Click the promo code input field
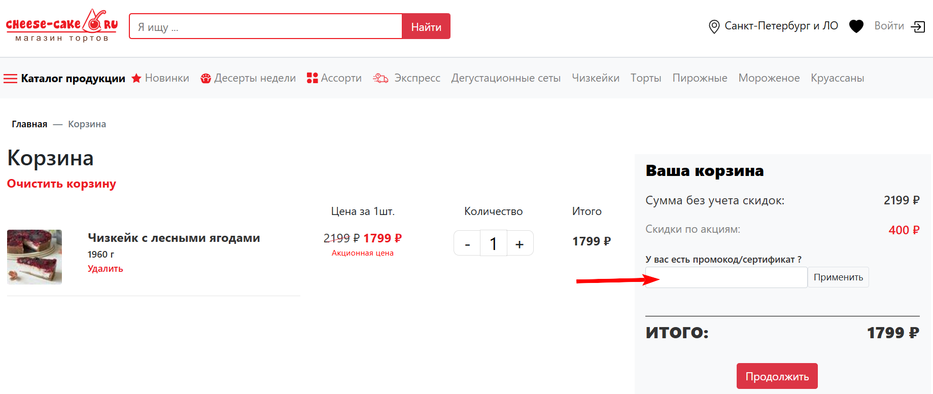 (x=725, y=277)
